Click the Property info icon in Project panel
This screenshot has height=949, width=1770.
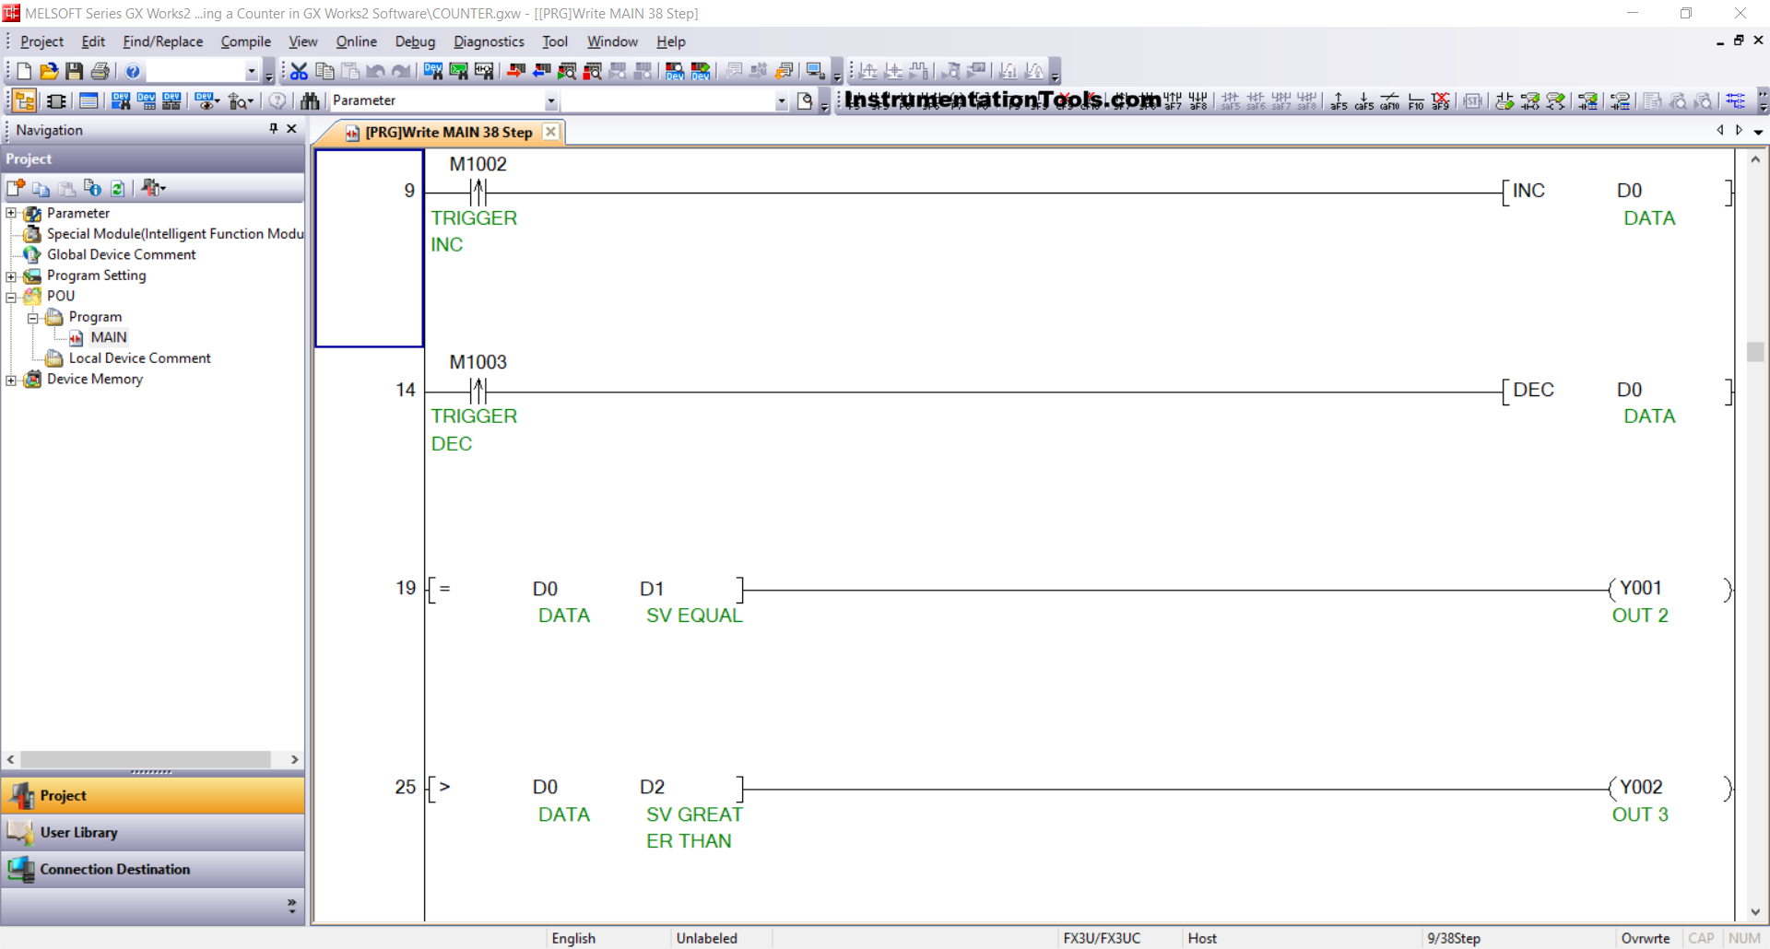coord(92,188)
